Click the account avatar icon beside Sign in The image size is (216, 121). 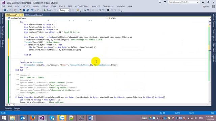[x=214, y=6]
